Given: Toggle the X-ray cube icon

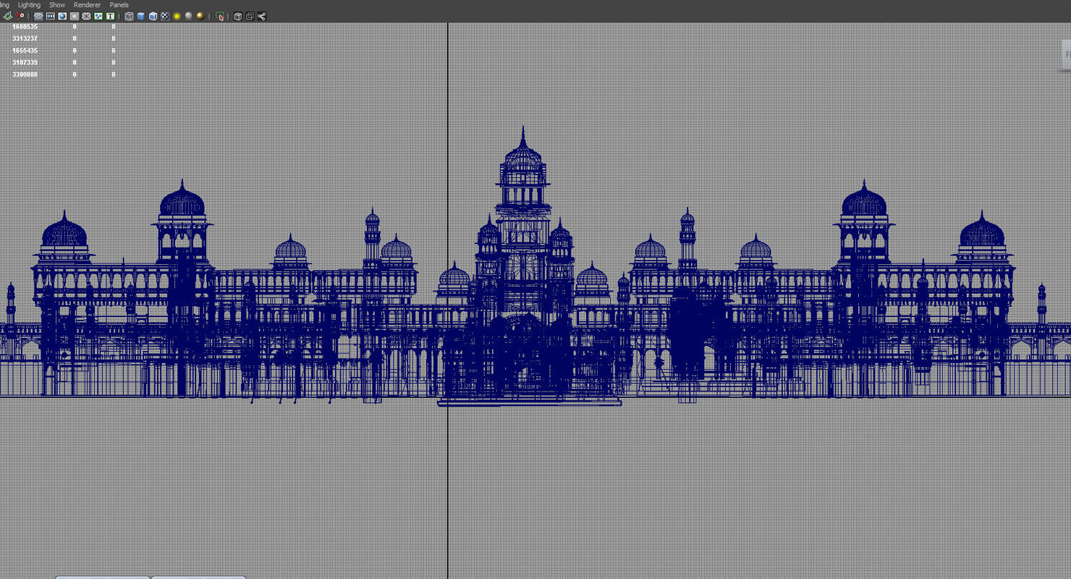Looking at the screenshot, I should click(x=237, y=16).
